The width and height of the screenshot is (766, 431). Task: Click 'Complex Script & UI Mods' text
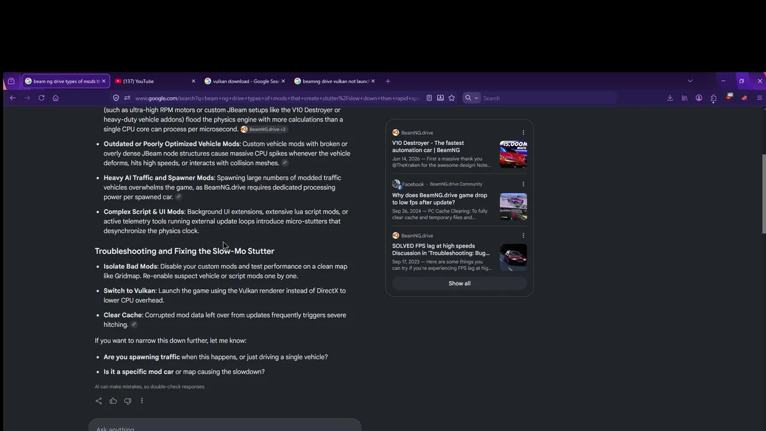tap(144, 212)
